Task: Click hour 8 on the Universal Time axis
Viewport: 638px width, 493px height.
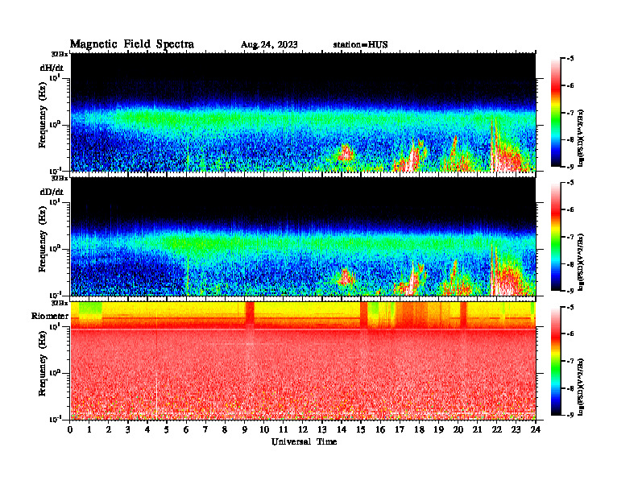Action: 225,429
